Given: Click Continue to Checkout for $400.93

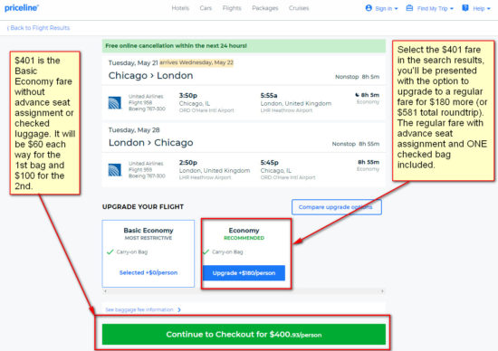Looking at the screenshot, I should click(244, 334).
